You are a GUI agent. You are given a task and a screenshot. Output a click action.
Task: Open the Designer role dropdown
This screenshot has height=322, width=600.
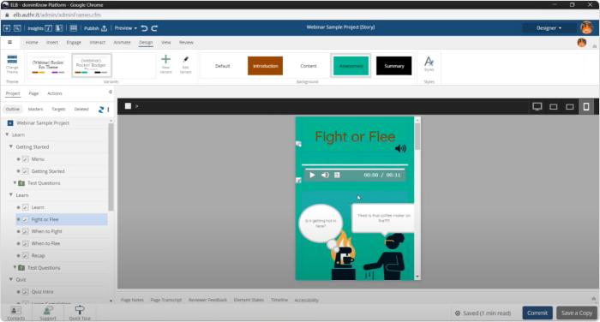click(x=549, y=28)
